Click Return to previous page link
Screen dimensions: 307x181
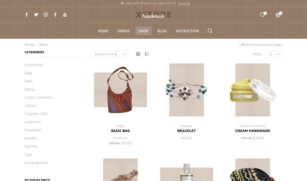260,45
